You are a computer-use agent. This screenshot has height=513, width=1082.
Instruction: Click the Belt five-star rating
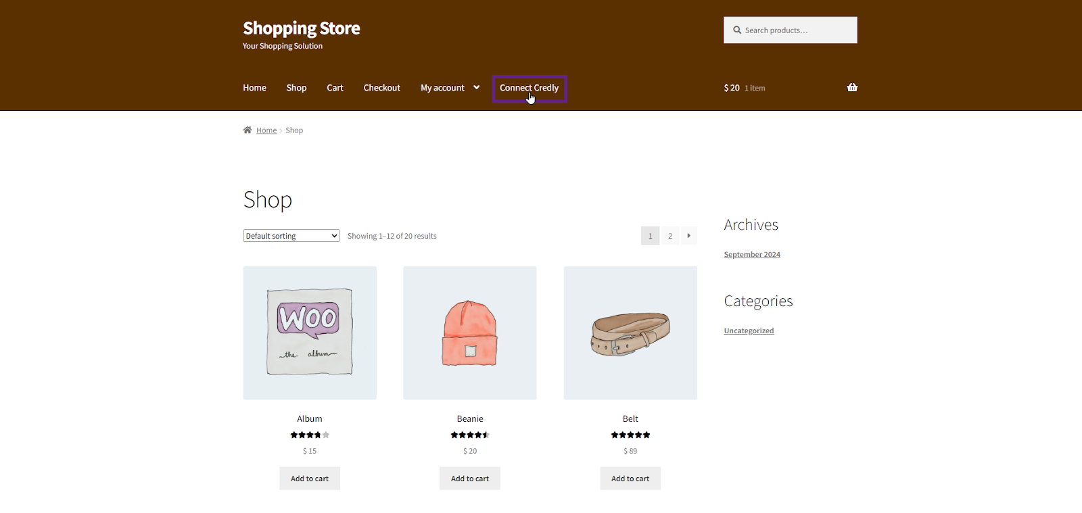(630, 435)
